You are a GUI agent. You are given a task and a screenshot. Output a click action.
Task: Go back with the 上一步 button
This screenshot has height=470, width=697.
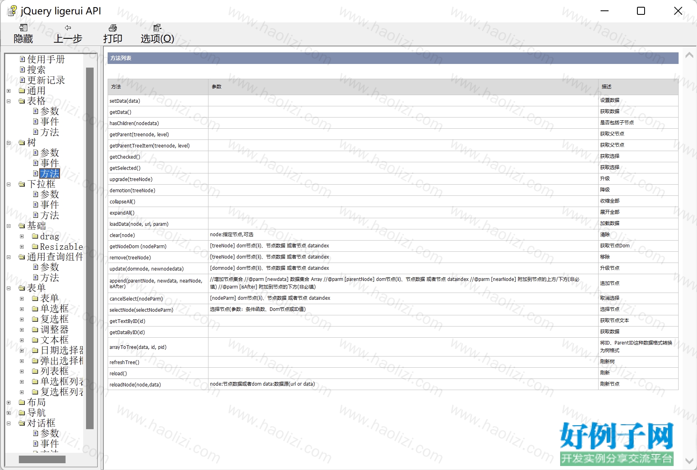coord(68,34)
